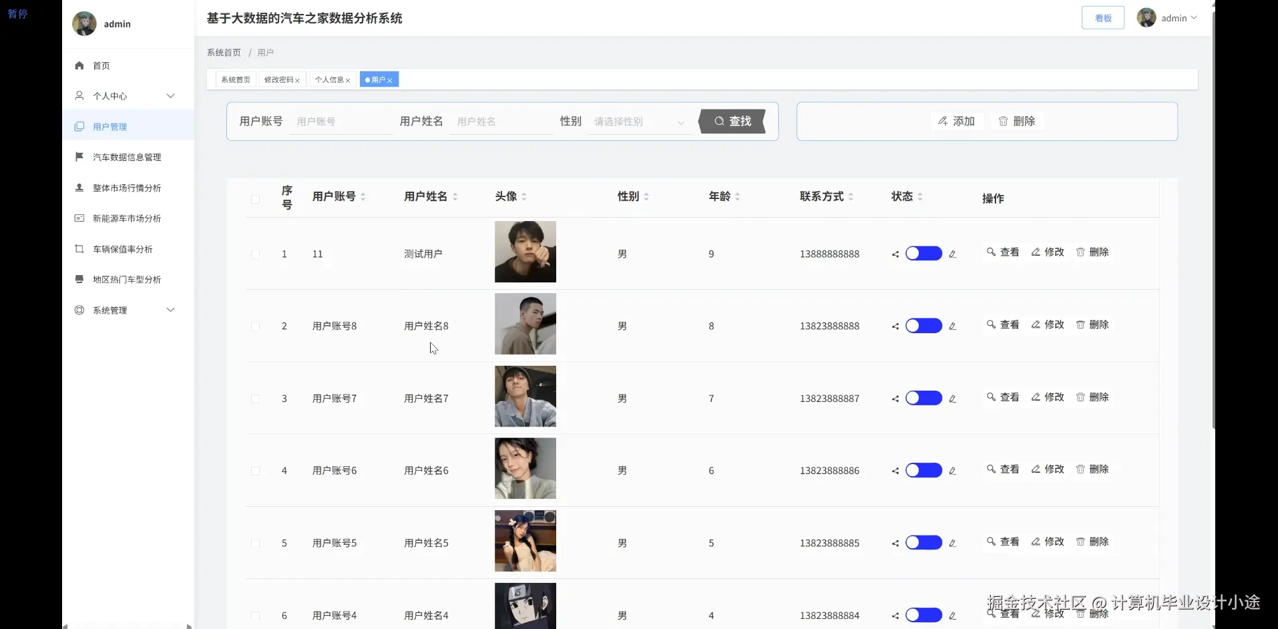Image resolution: width=1278 pixels, height=629 pixels.
Task: Click sort arrows on 头像 column
Action: (x=524, y=196)
